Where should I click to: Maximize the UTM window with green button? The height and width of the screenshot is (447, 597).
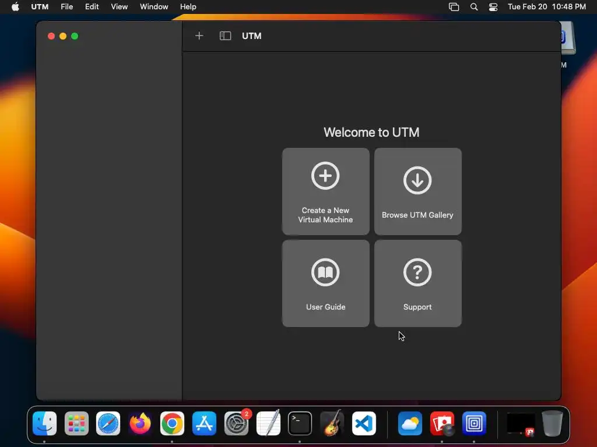(75, 36)
